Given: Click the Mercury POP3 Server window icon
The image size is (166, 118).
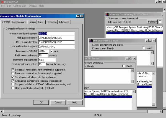Looking at the screenshot, I should 90,40.
